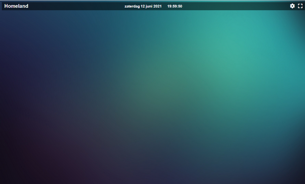Viewport: 305px width, 184px height.
Task: Click header bar space between clock and gear
Action: click(235, 6)
